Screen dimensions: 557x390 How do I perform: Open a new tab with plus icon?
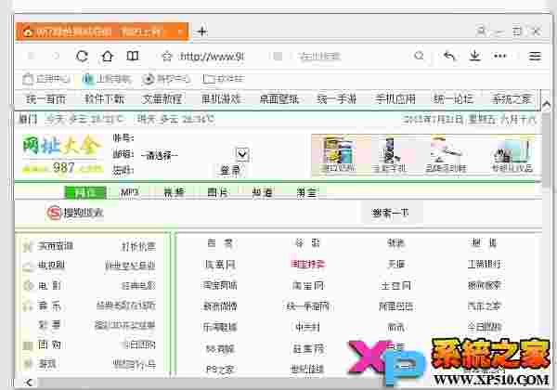(201, 32)
